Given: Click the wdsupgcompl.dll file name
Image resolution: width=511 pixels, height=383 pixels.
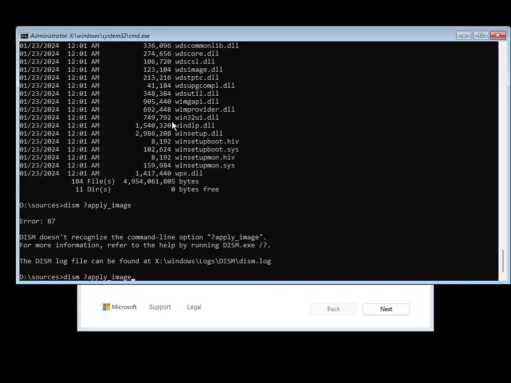Looking at the screenshot, I should [x=205, y=86].
